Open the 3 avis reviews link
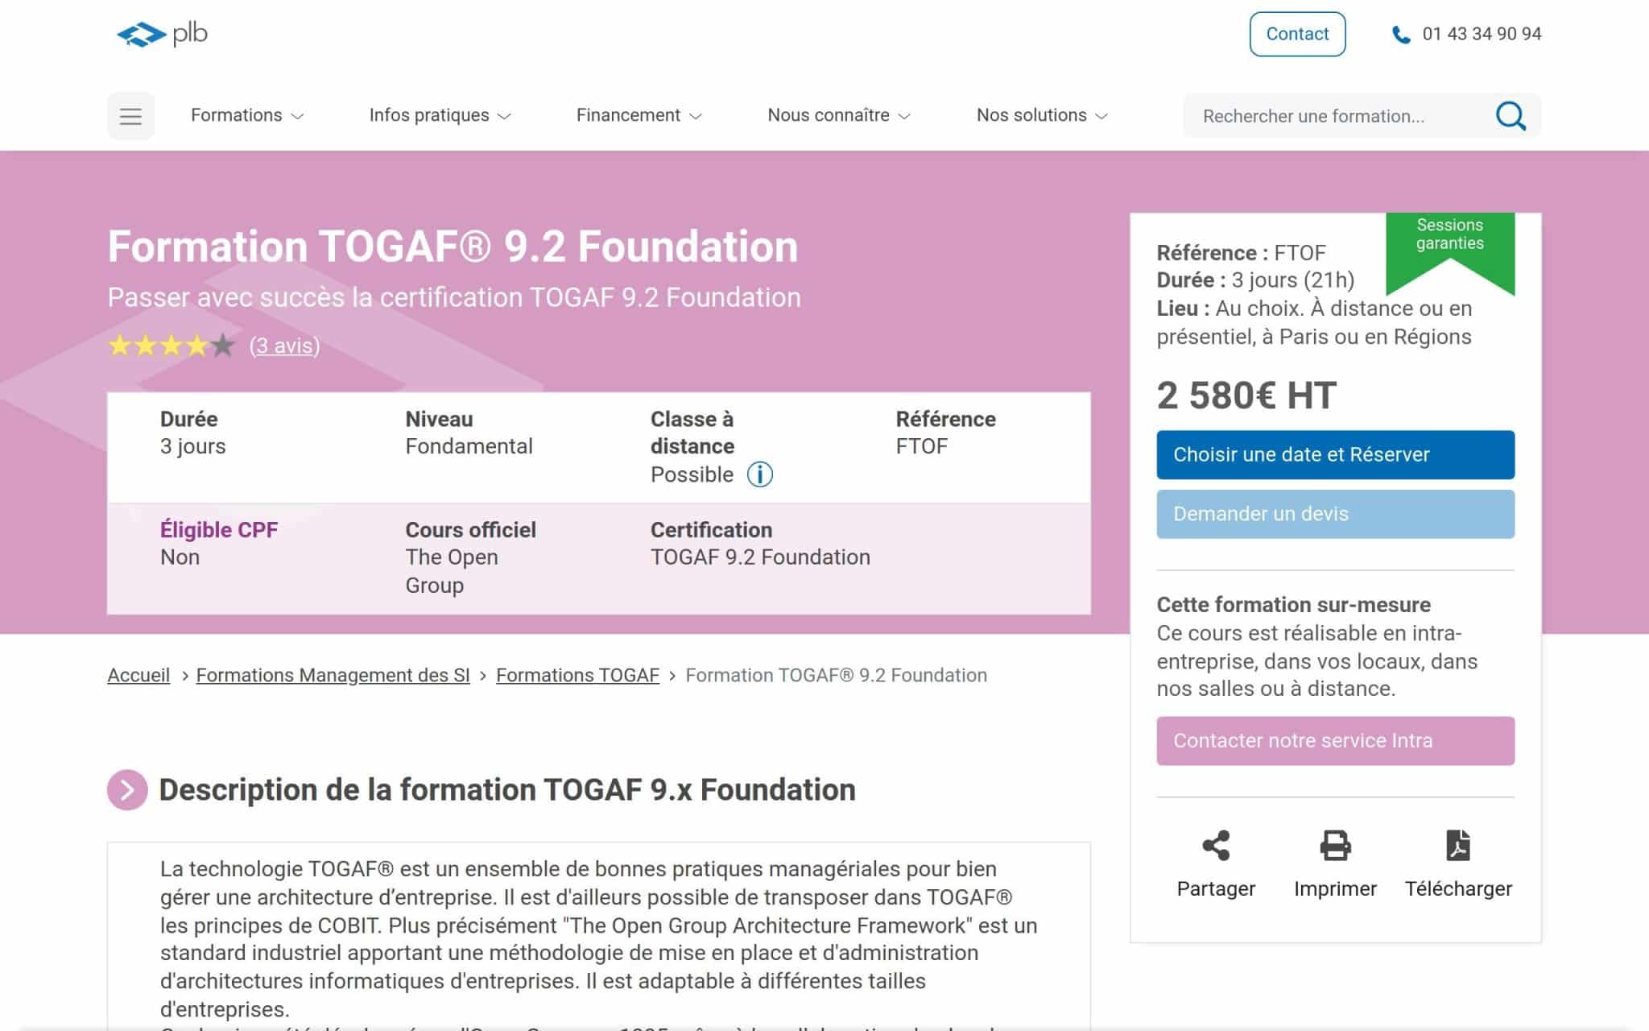This screenshot has width=1649, height=1031. coord(284,346)
